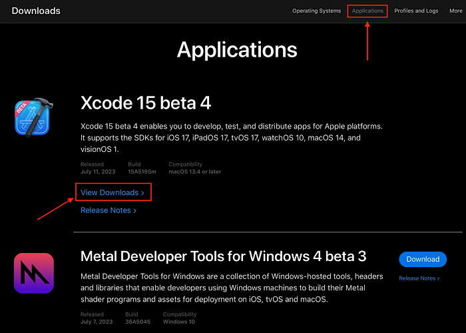This screenshot has height=333, width=466.
Task: Select the Windows 10 compatibility text
Action: [x=178, y=322]
